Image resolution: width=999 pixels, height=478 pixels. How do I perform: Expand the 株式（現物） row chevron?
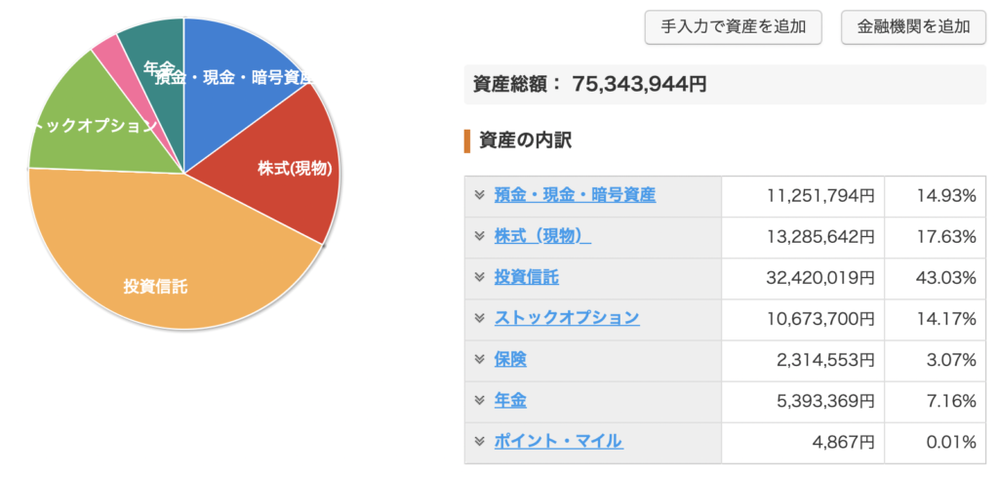click(480, 236)
